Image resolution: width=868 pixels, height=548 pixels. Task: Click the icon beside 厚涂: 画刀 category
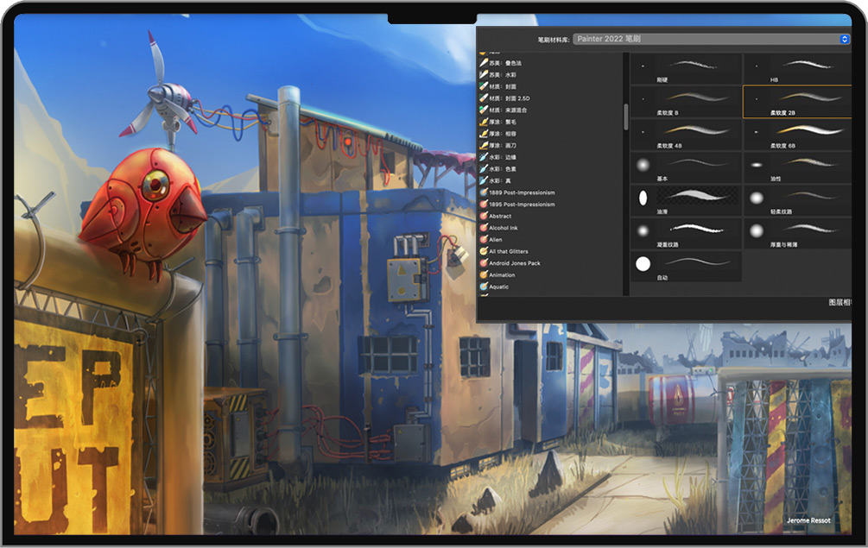coord(484,146)
